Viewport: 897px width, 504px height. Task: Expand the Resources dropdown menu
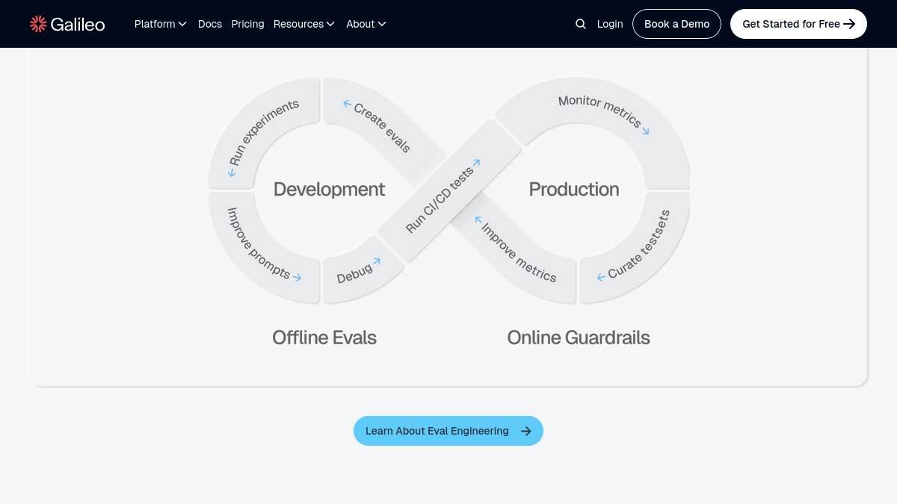[303, 24]
